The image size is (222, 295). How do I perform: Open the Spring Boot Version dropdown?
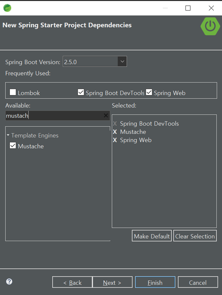coord(122,61)
